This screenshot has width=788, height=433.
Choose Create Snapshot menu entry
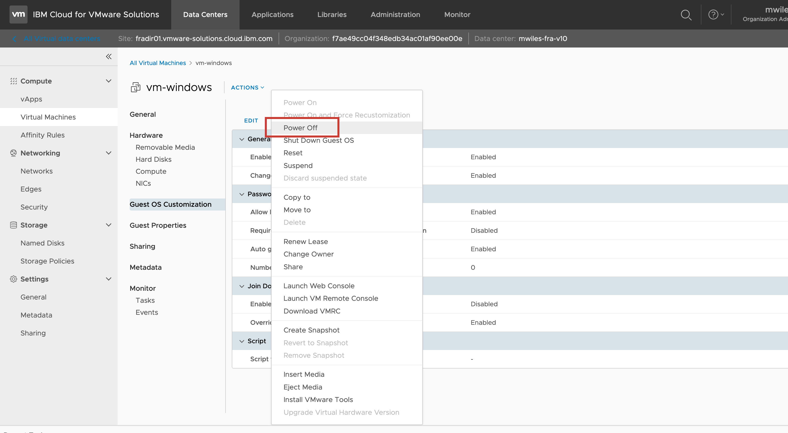click(x=311, y=330)
